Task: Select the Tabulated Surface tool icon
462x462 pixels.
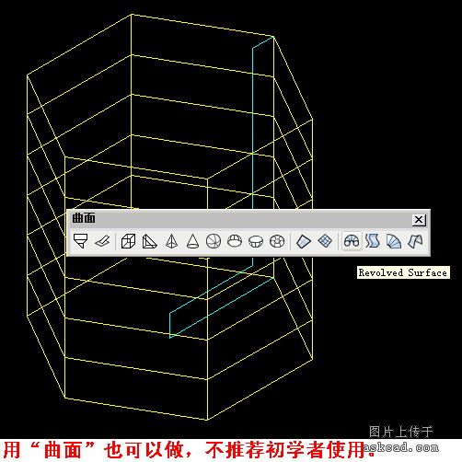Action: pyautogui.click(x=373, y=241)
